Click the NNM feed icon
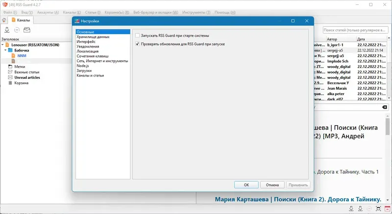 point(14,56)
